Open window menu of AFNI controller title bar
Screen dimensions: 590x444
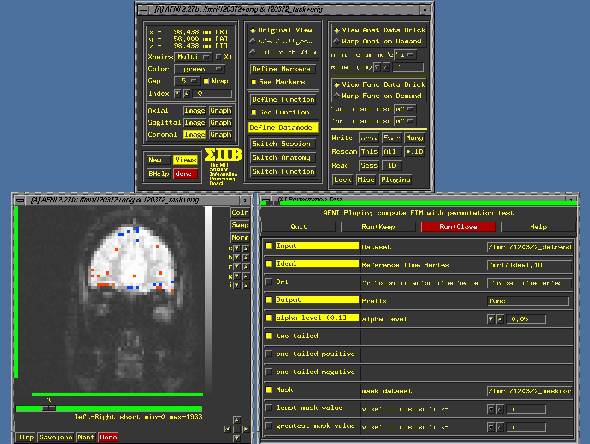143,10
